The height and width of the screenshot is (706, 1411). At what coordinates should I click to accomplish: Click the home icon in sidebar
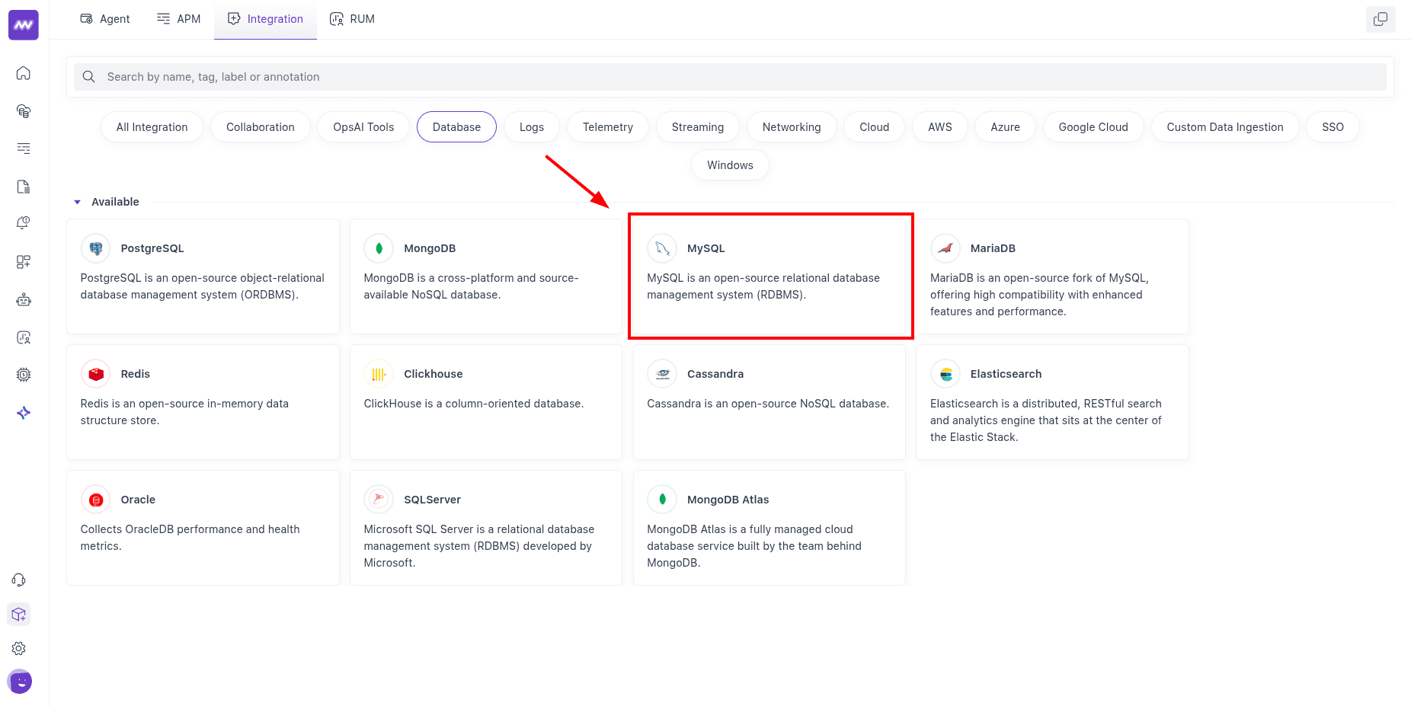24,73
